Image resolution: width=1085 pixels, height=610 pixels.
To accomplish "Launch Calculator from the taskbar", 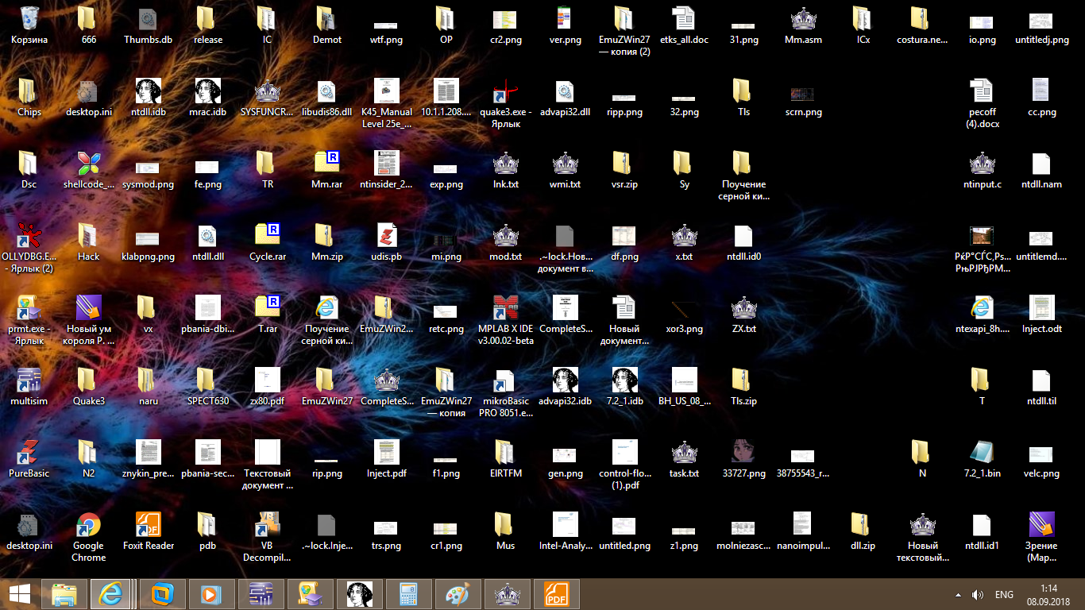I will [409, 594].
